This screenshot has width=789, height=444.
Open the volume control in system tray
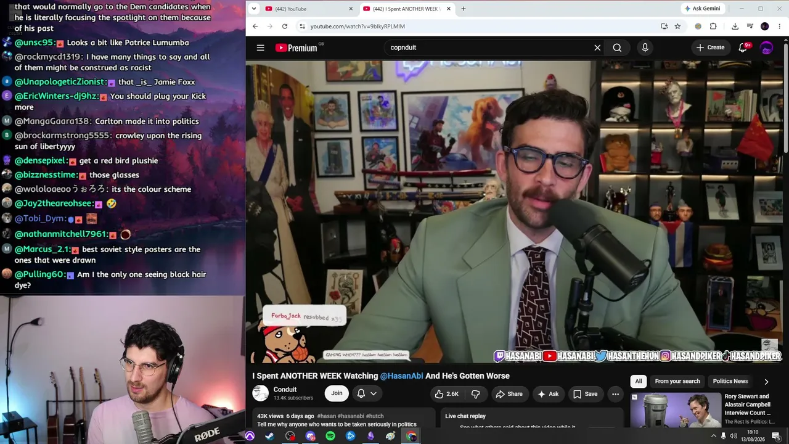pyautogui.click(x=734, y=436)
